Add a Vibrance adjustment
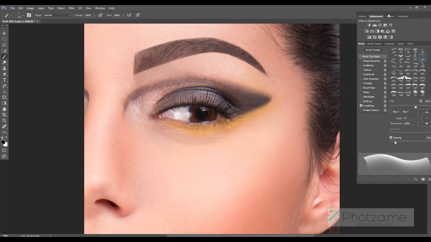Image resolution: width=431 pixels, height=242 pixels. [391, 25]
